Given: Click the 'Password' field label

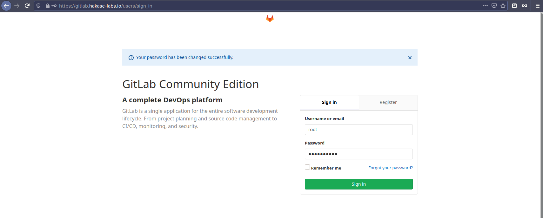Looking at the screenshot, I should 315,143.
